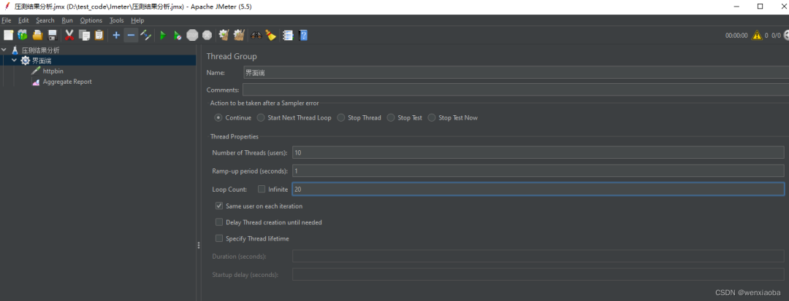Collapse all nodes with the minus icon
This screenshot has width=789, height=301.
131,35
